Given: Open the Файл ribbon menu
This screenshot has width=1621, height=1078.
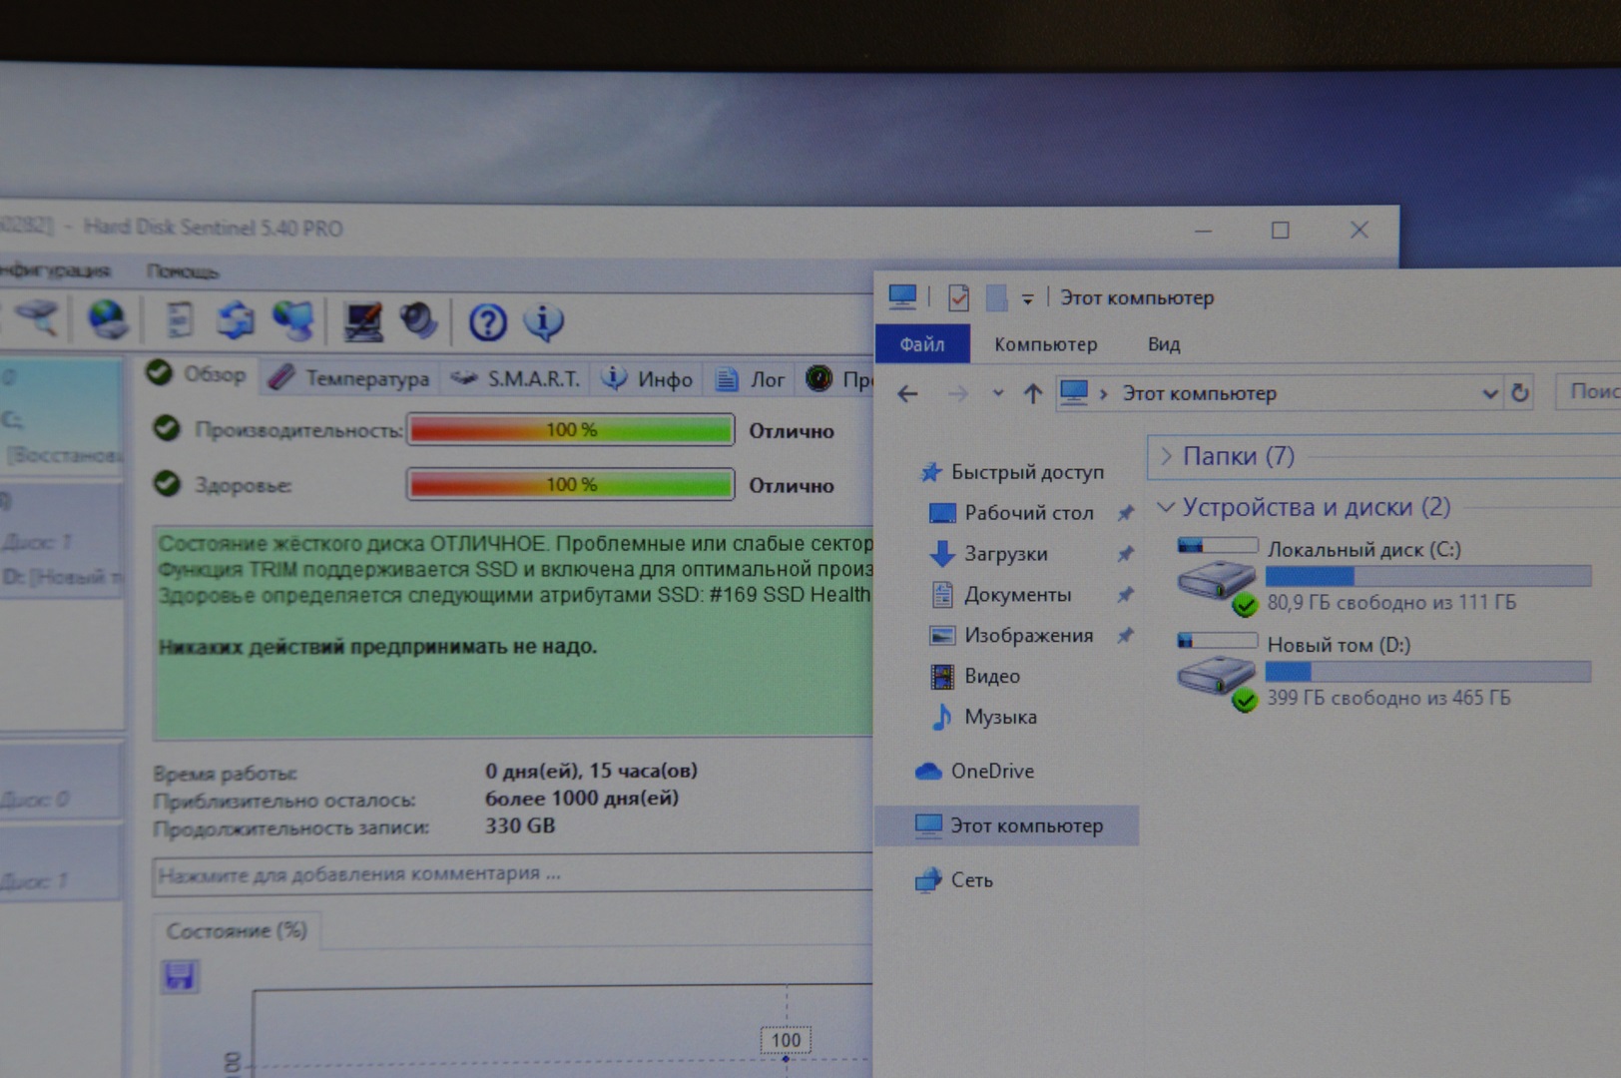Looking at the screenshot, I should tap(921, 344).
